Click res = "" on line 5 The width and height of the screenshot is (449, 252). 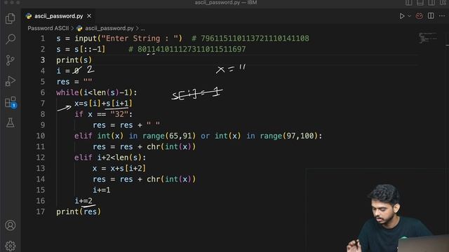[x=74, y=82]
